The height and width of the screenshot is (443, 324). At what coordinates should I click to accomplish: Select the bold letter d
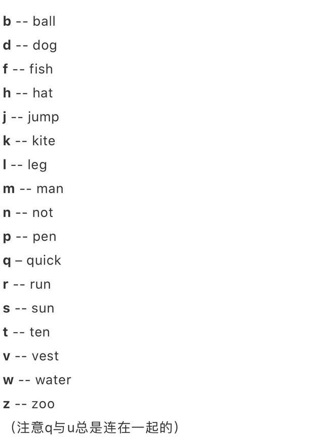[x=7, y=45]
